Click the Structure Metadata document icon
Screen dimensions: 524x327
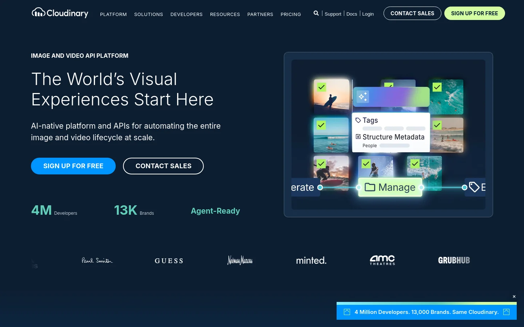point(358,137)
